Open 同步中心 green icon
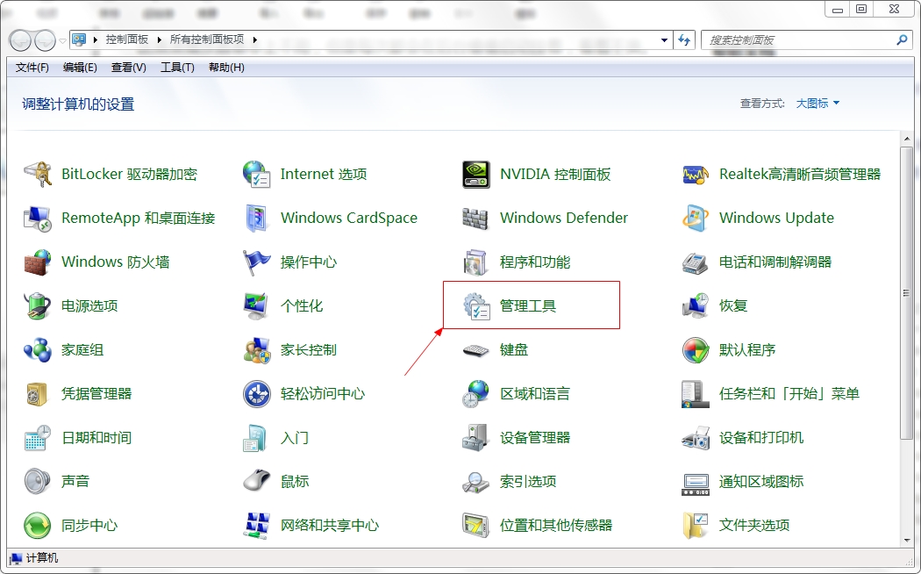 click(x=38, y=525)
